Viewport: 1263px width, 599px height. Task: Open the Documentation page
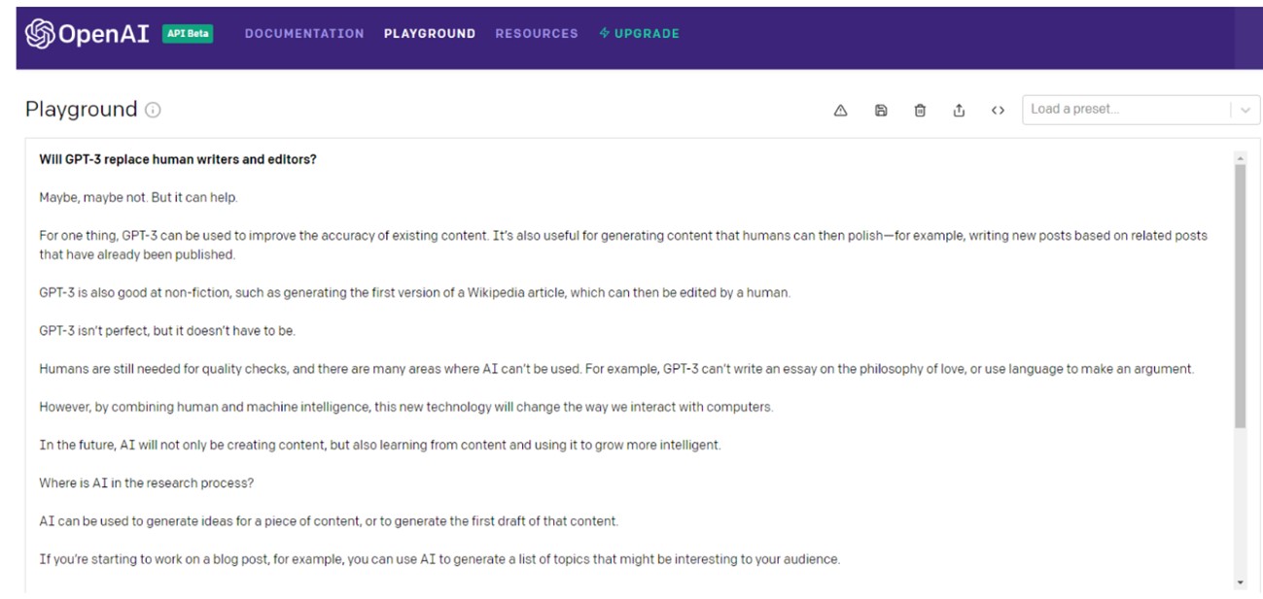304,34
